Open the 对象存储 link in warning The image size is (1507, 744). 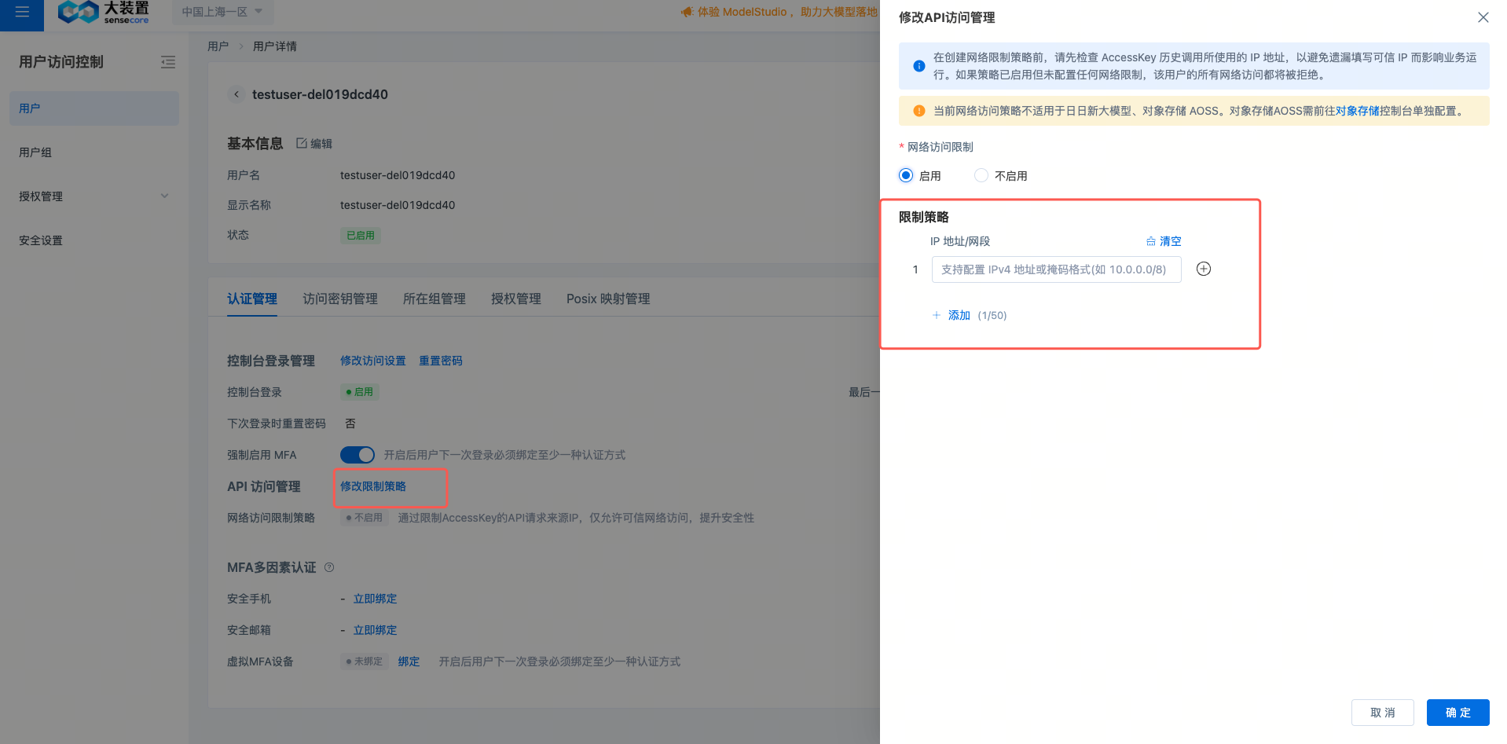tap(1357, 111)
